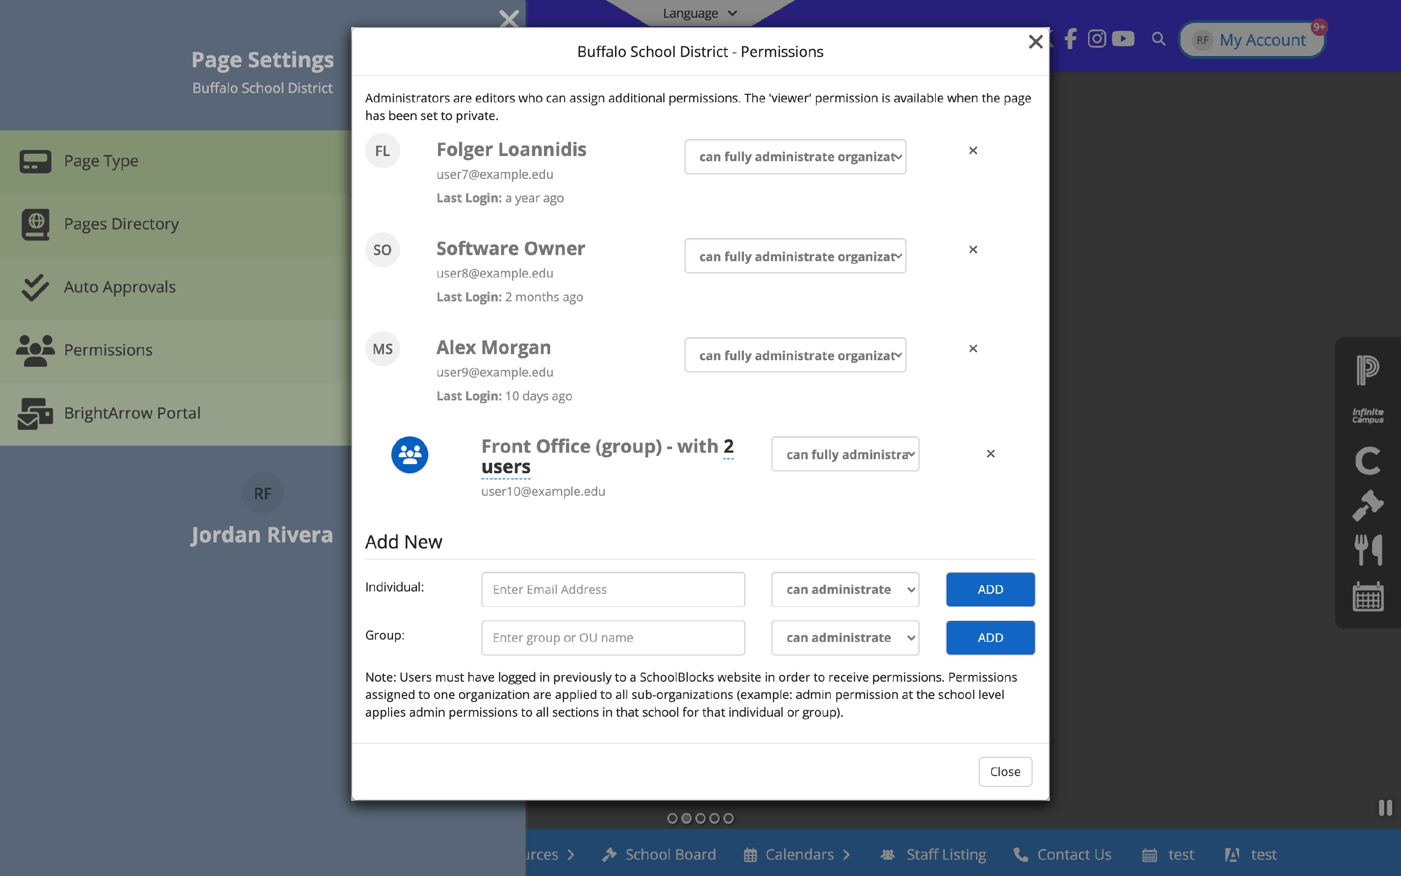
Task: Close the Permissions dialog with top X
Action: [x=1035, y=42]
